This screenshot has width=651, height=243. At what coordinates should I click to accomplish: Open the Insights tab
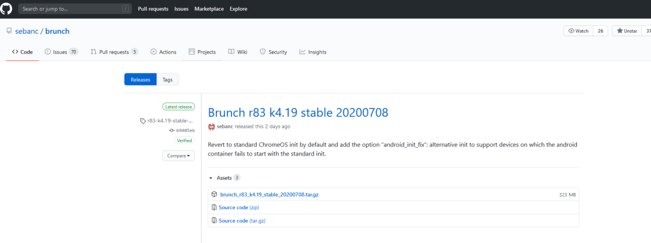click(x=313, y=52)
